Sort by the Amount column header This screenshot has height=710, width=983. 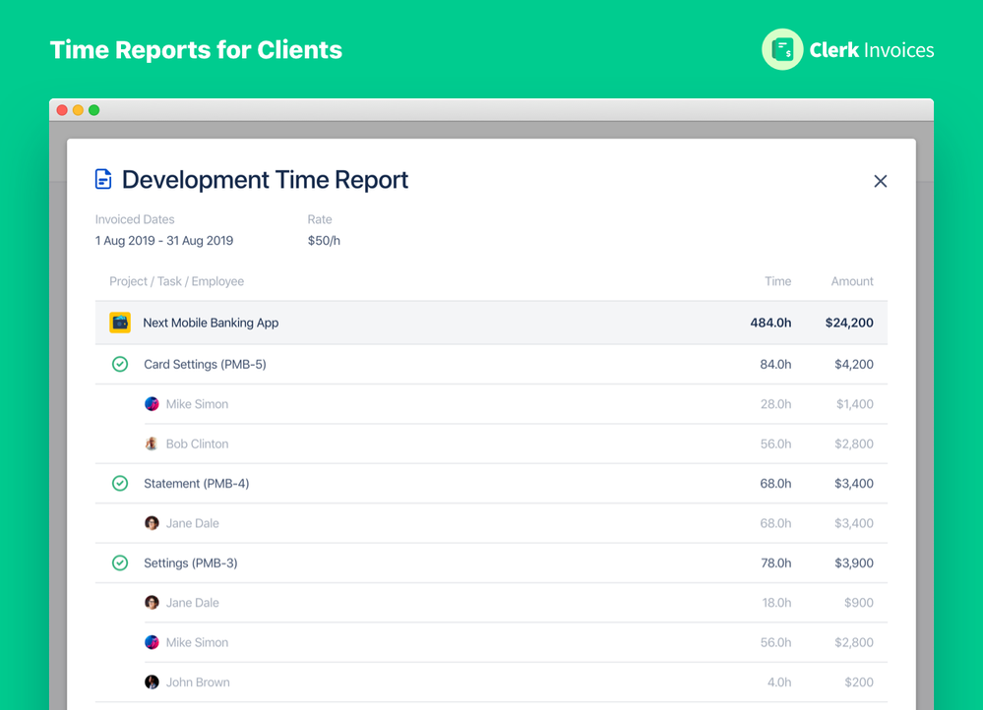click(851, 281)
